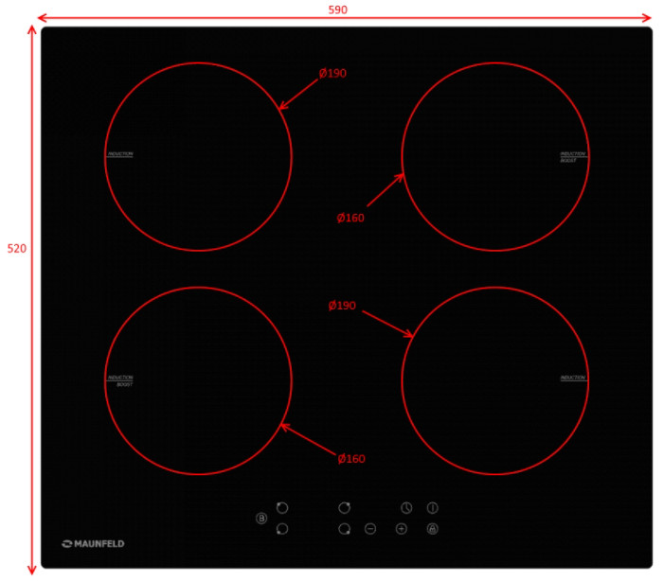Toggle the child lock padlock icon
This screenshot has height=581, width=664.
point(432,529)
